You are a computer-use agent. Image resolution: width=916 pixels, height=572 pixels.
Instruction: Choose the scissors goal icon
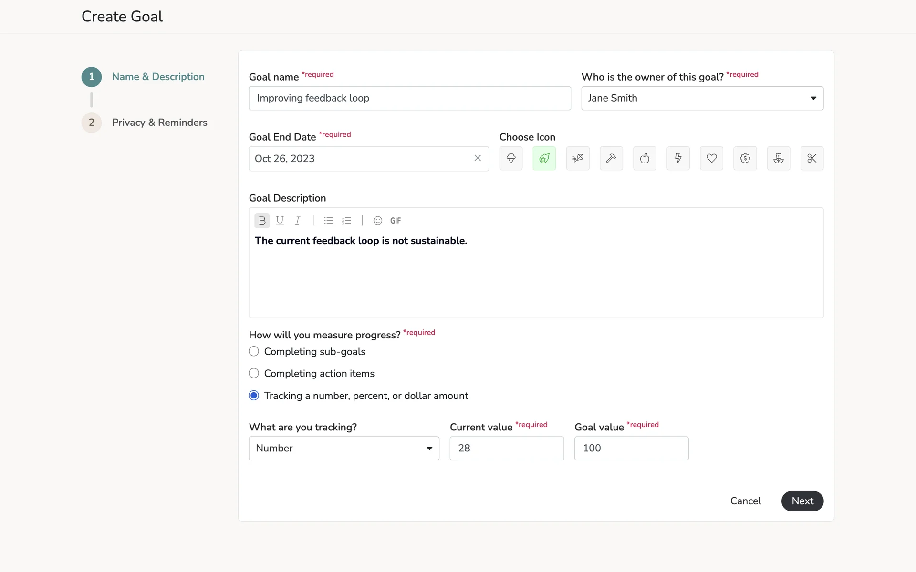point(812,158)
